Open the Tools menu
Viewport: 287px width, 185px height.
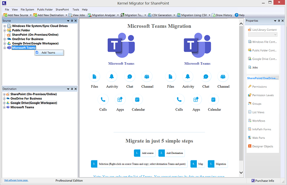[76, 9]
